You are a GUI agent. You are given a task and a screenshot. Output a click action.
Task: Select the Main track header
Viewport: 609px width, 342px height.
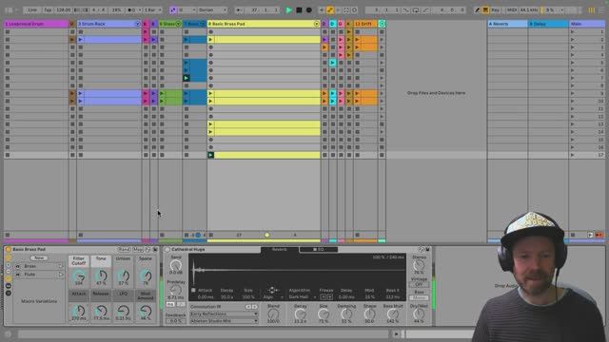click(x=587, y=24)
